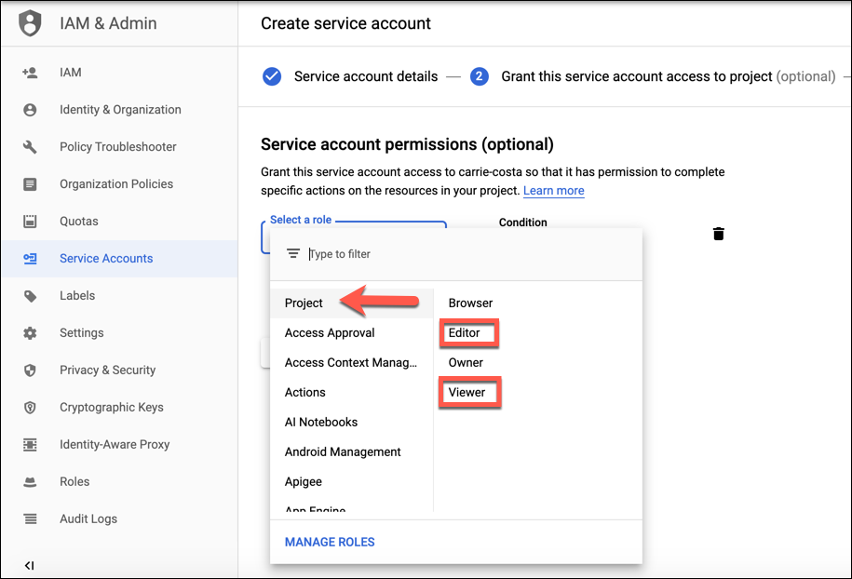Image resolution: width=852 pixels, height=579 pixels.
Task: Click the step 2 number badge
Action: [x=480, y=76]
